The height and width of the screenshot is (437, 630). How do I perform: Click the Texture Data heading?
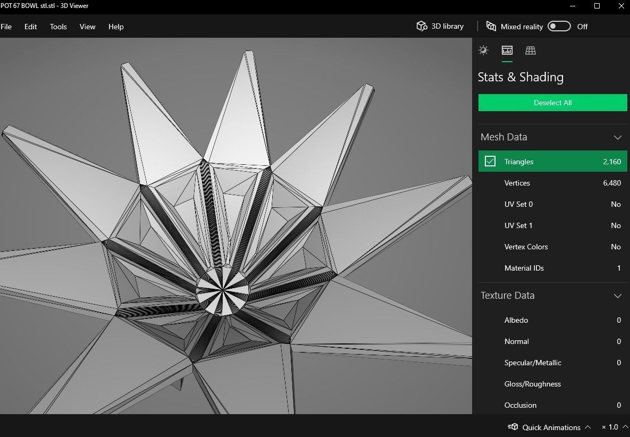[507, 295]
